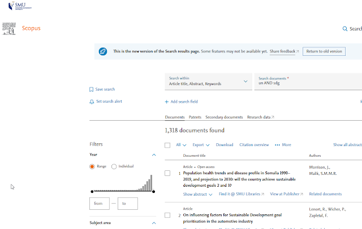Switch to the Patents tab
The width and height of the screenshot is (362, 229).
[195, 117]
